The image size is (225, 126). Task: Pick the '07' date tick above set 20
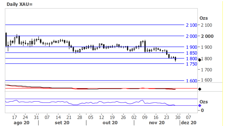coord(47,118)
